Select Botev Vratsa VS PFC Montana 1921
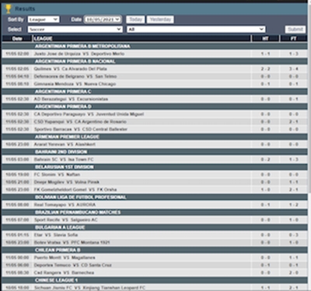The width and height of the screenshot is (311, 291). click(155, 243)
